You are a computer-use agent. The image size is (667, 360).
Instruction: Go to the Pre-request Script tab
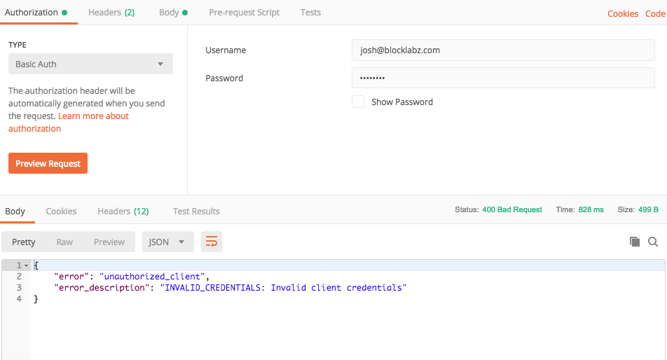(244, 13)
